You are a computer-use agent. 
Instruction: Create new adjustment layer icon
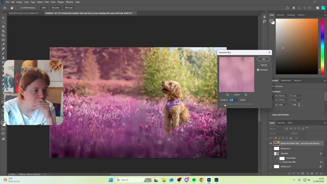pos(307,174)
